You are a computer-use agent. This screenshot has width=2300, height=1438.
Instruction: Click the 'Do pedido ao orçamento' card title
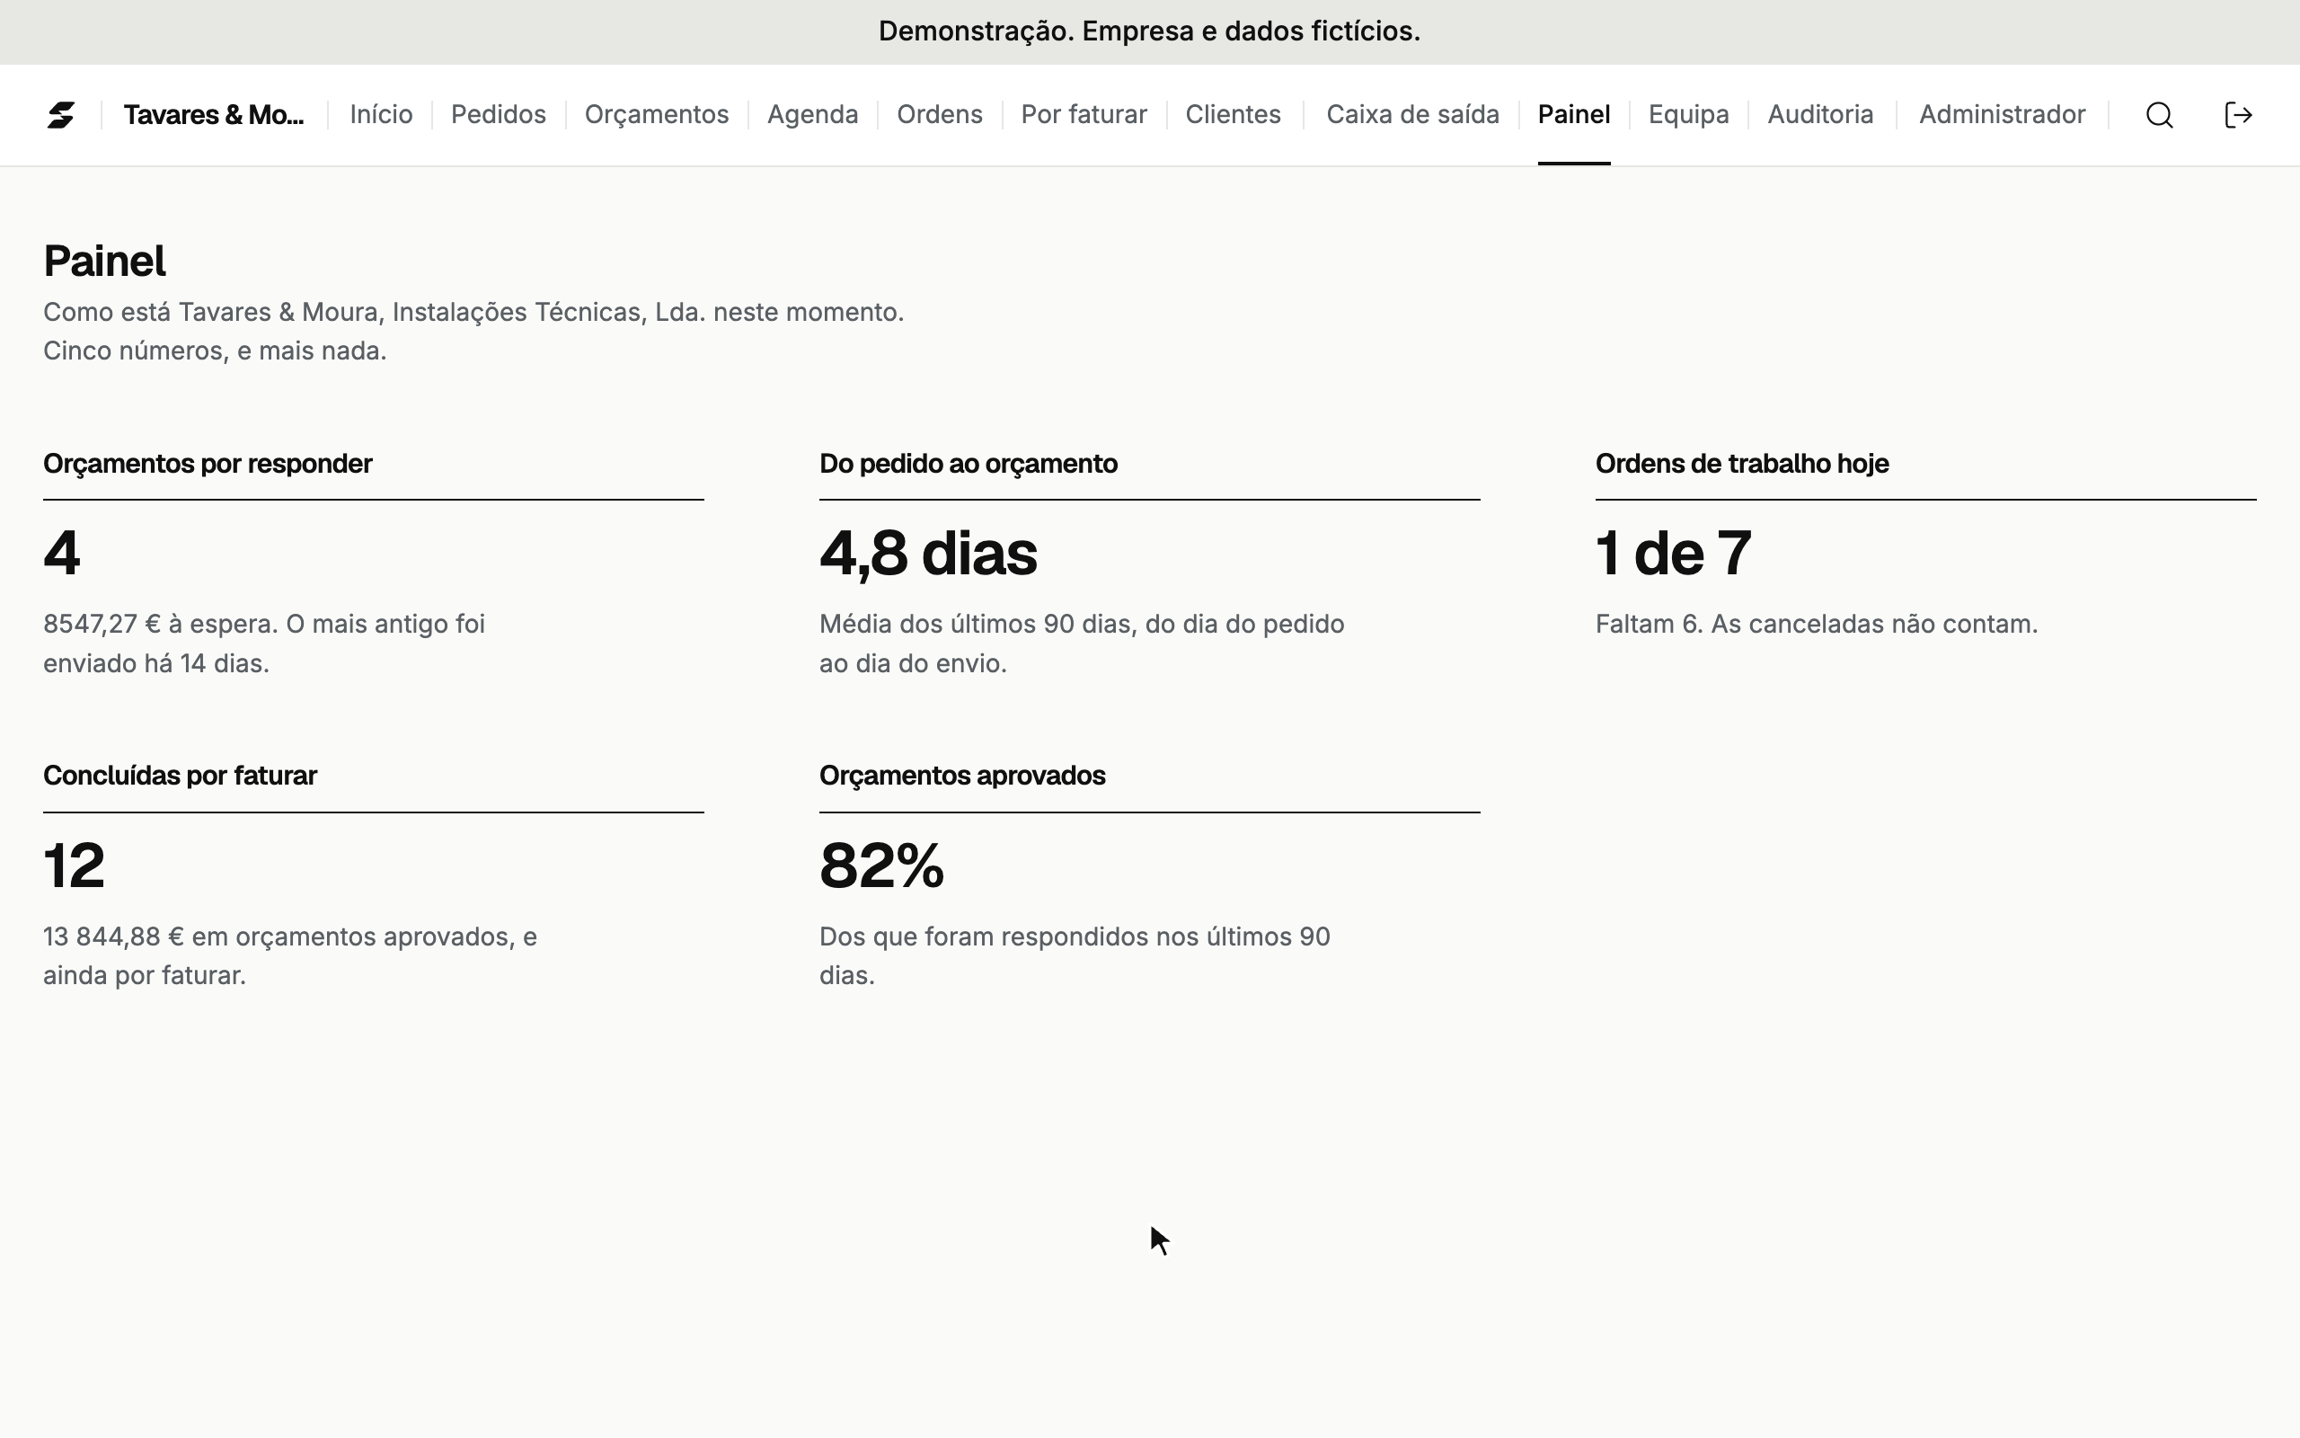[x=969, y=464]
